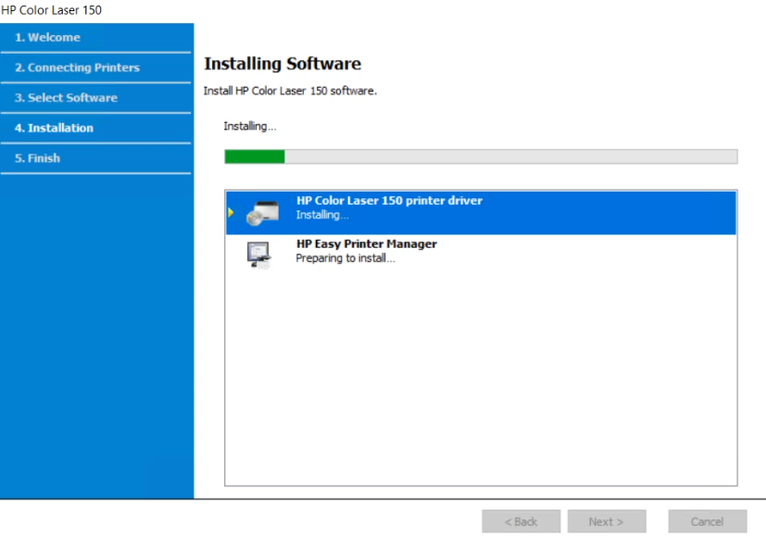Click the "Installing..." status under the printer driver

(x=322, y=215)
